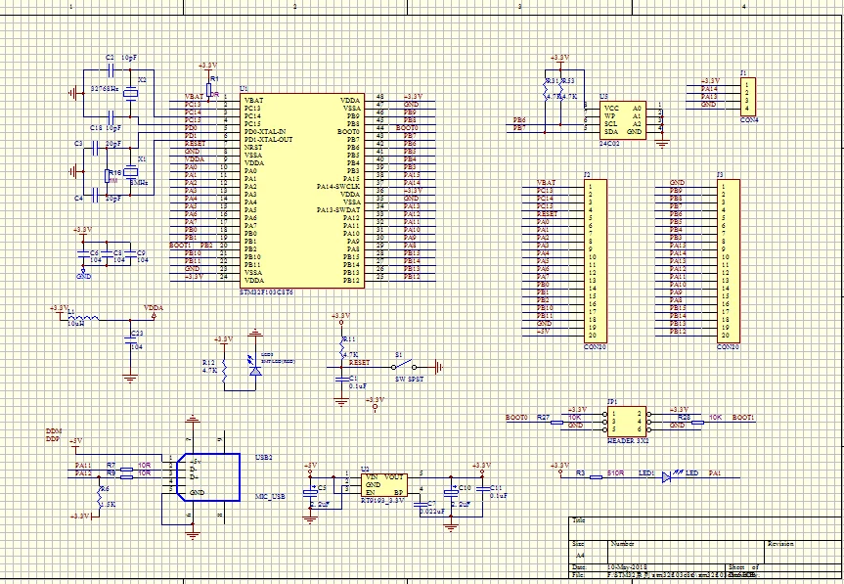Click the "DDP" net label text
Viewport: 844px width, 584px height.
pyautogui.click(x=53, y=439)
